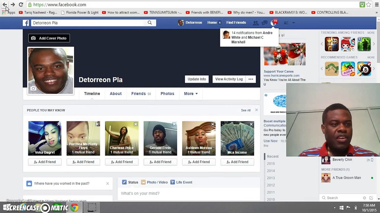Select the Photo / Video composer tab

click(154, 182)
